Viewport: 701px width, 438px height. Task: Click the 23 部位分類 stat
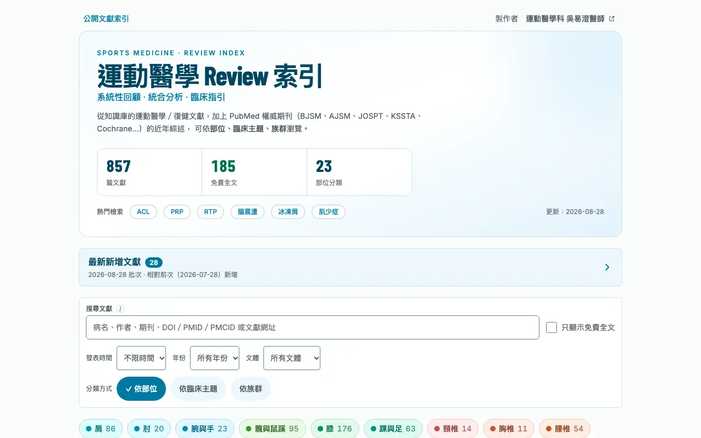point(359,172)
